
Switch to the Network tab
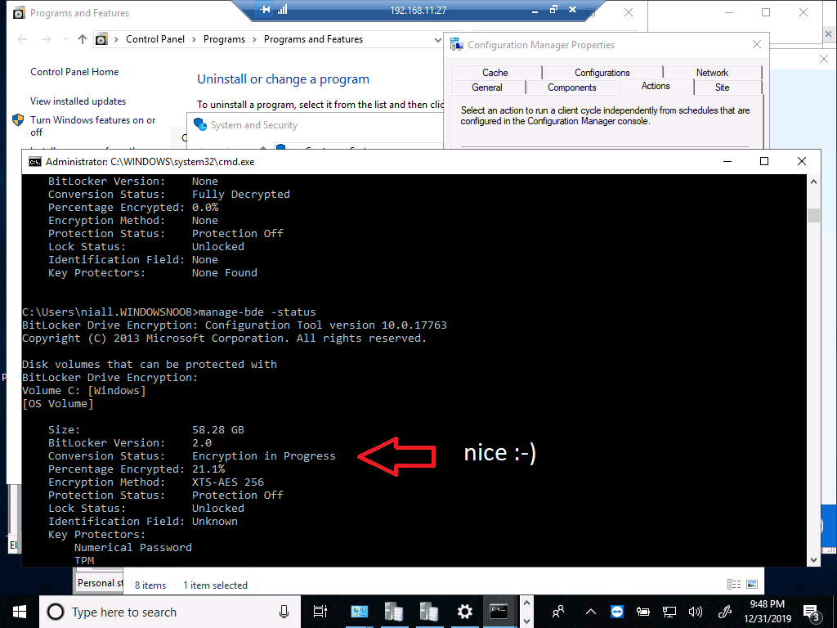(x=712, y=73)
